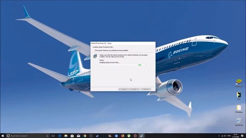Open the Action Center notifications icon

point(243,136)
